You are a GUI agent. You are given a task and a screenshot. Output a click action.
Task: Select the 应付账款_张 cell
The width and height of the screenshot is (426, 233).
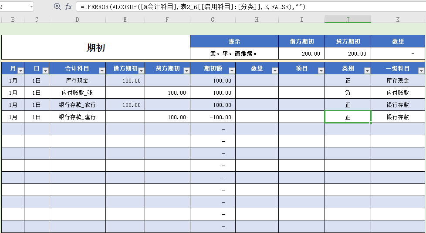click(x=78, y=93)
